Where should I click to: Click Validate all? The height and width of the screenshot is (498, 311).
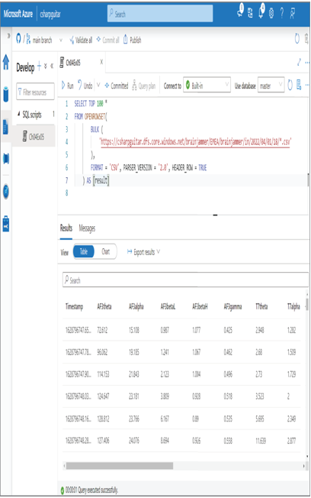(81, 40)
